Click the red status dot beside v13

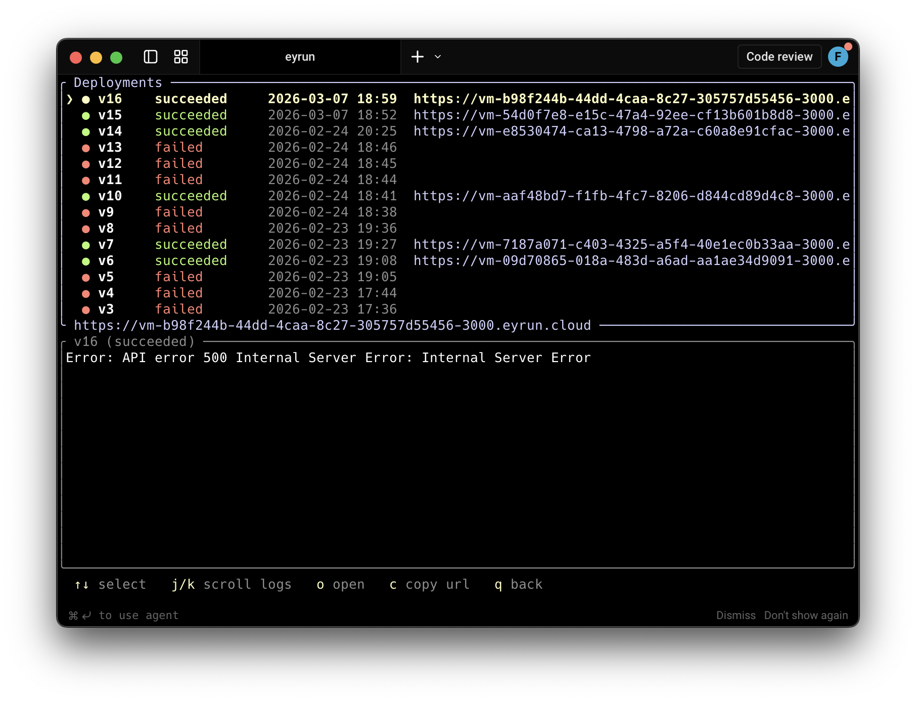[85, 148]
